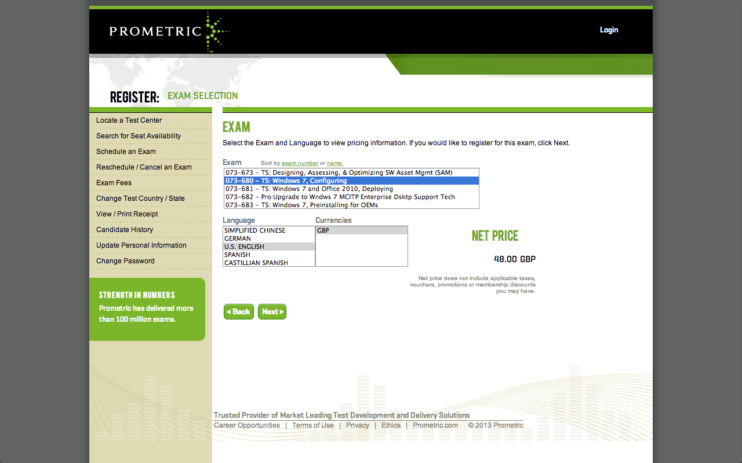This screenshot has width=742, height=463.
Task: Open Career Opportunities footer link
Action: (x=247, y=425)
